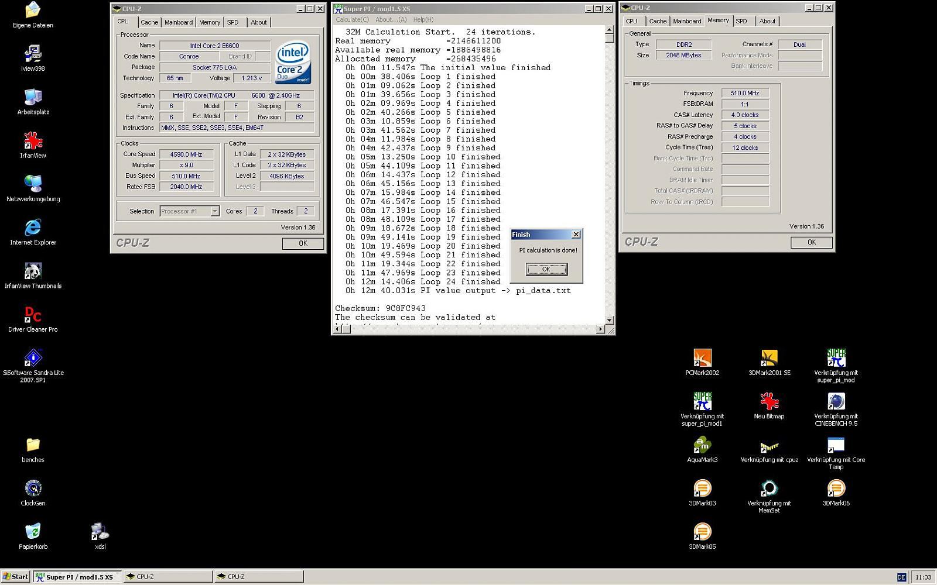Open the Start menu

point(16,576)
